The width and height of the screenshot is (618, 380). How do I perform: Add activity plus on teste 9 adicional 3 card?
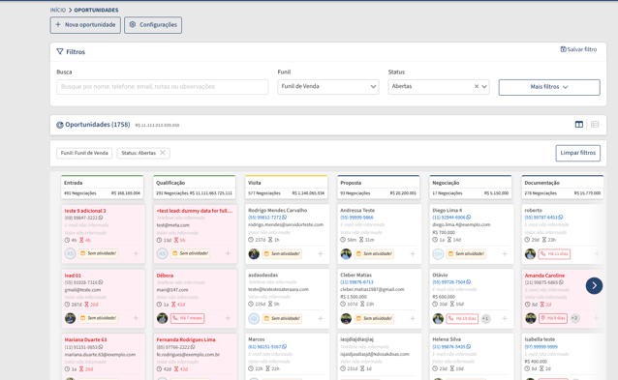click(136, 253)
